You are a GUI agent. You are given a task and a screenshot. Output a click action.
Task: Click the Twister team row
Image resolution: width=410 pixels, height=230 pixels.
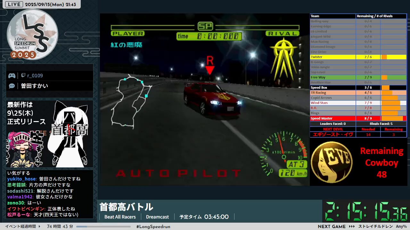pos(358,57)
